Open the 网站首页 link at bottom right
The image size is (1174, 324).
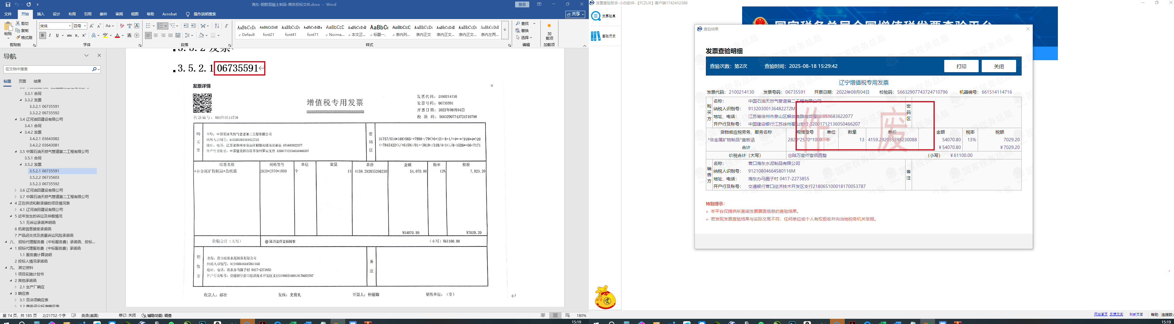[x=1100, y=314]
